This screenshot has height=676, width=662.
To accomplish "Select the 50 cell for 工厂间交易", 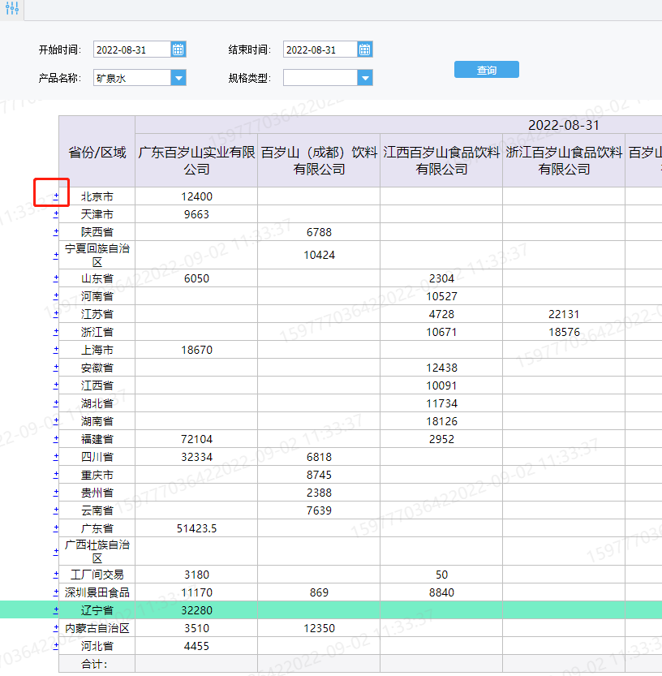I will 441,575.
